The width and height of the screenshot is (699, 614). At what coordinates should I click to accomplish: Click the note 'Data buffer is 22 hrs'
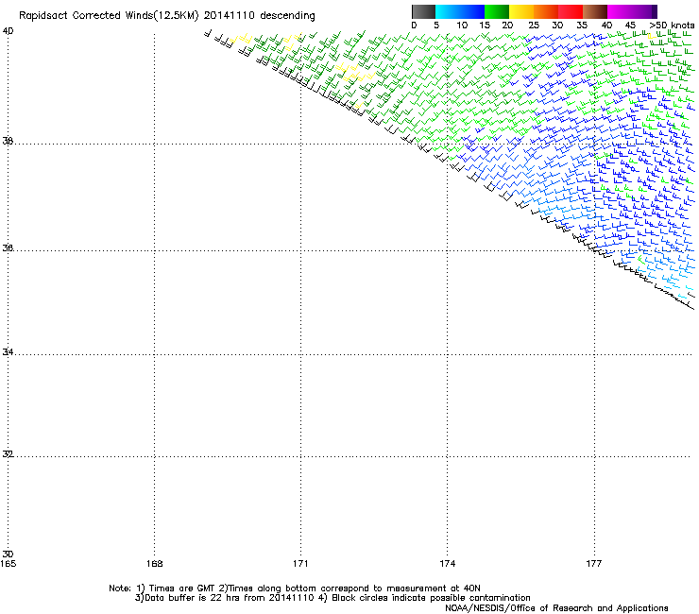tap(193, 598)
